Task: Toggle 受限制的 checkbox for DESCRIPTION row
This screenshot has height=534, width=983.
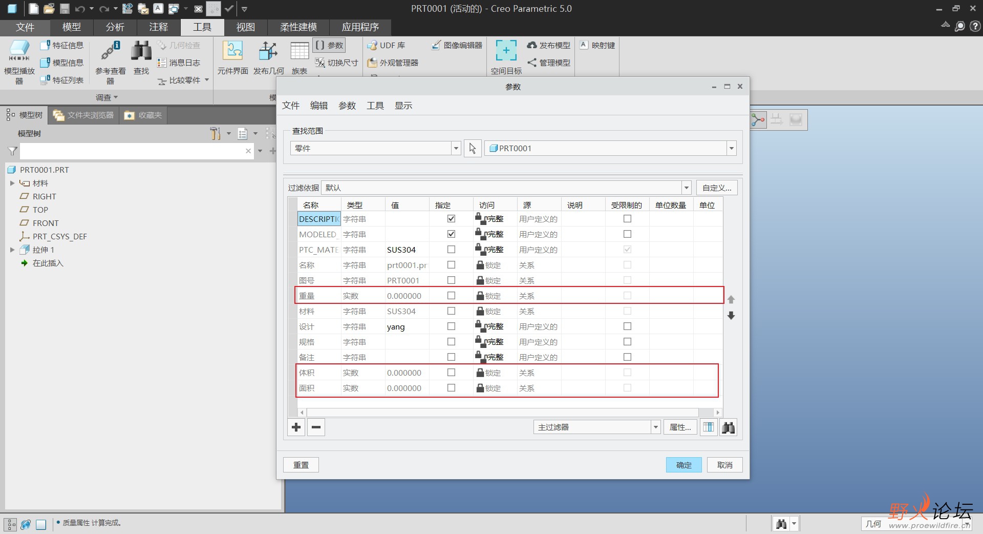Action: coord(627,219)
